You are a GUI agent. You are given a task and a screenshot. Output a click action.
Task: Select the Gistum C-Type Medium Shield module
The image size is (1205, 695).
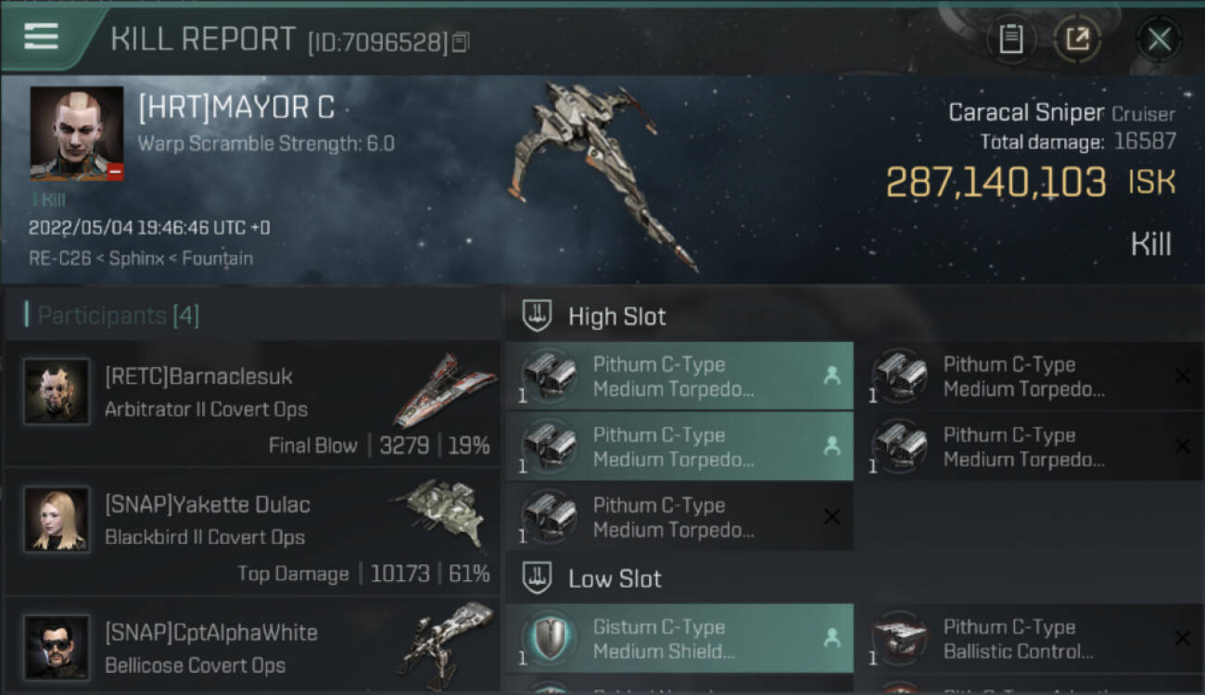click(679, 638)
